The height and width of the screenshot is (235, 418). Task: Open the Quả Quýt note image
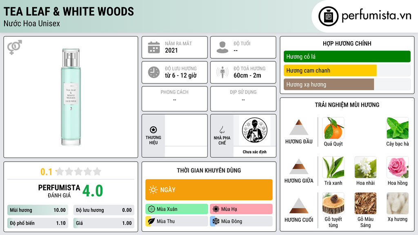pos(333,128)
